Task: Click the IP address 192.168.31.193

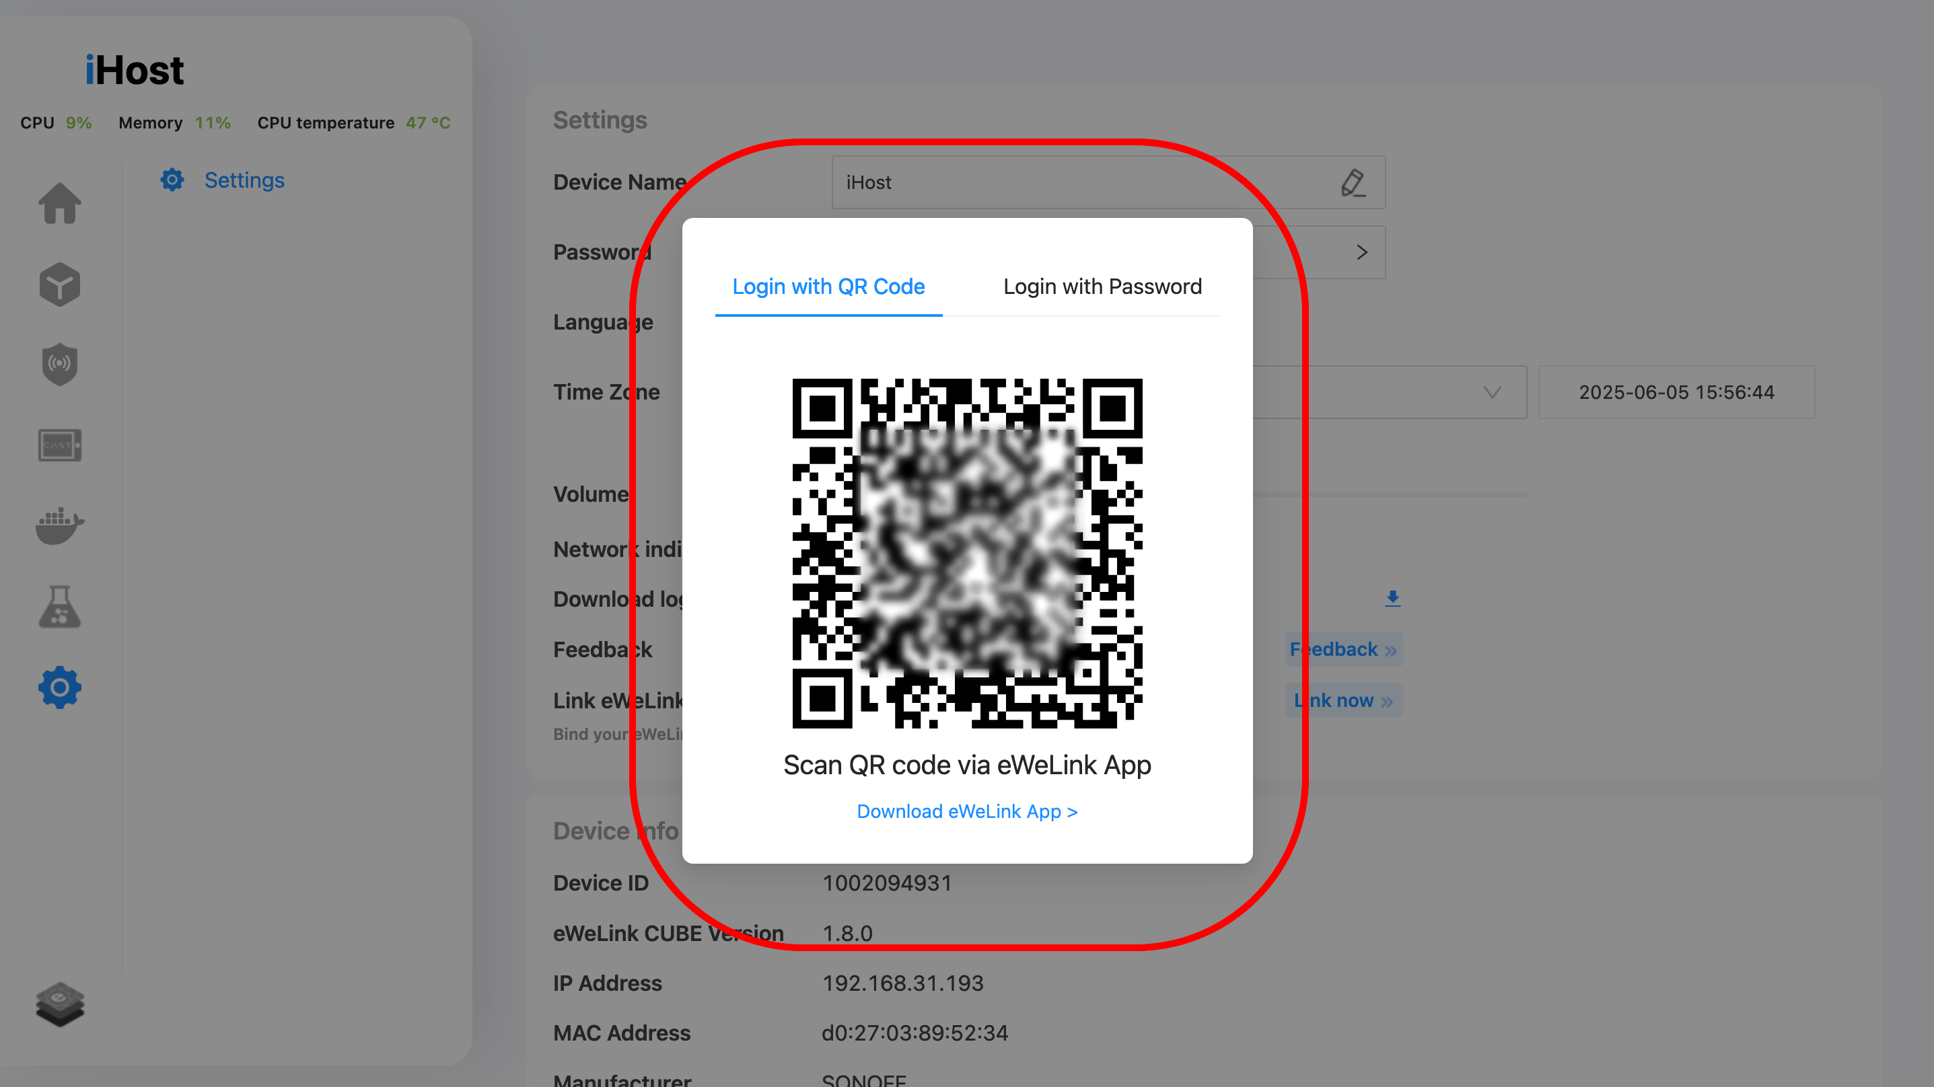Action: tap(902, 983)
